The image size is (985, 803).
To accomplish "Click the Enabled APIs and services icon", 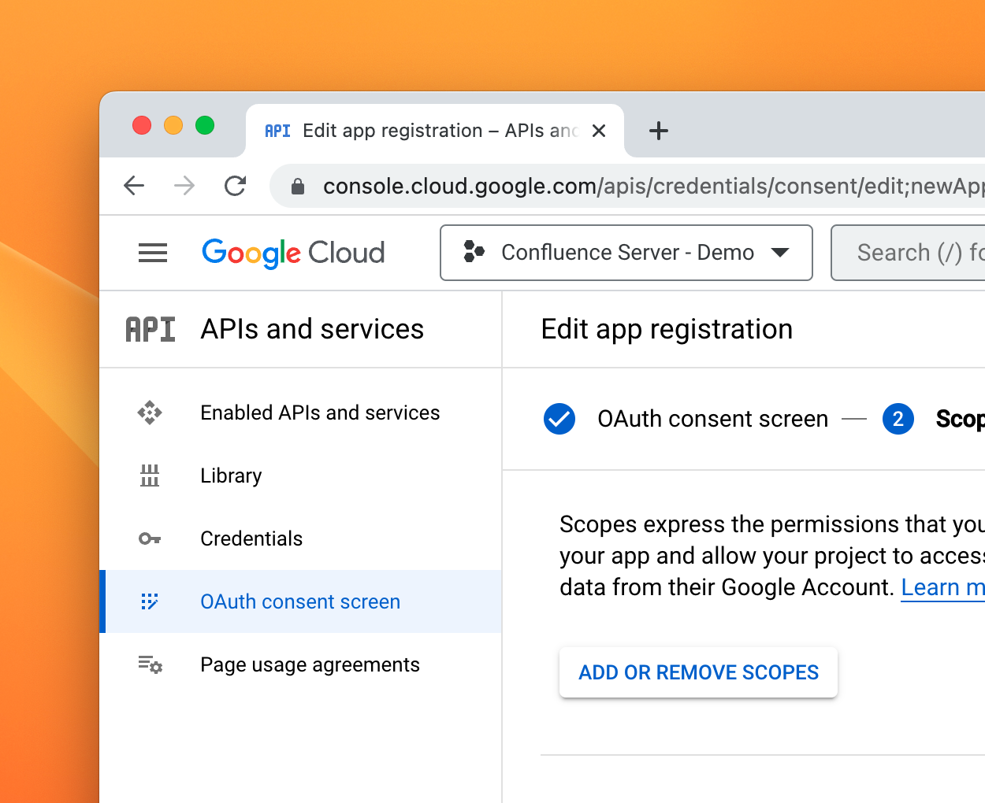I will (150, 413).
